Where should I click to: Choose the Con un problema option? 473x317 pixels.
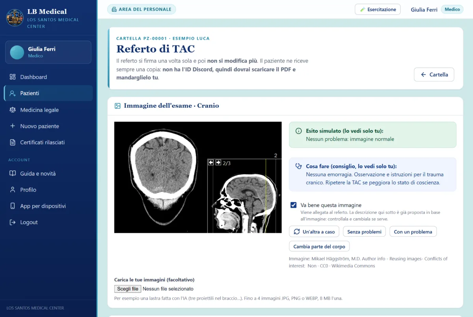(413, 232)
